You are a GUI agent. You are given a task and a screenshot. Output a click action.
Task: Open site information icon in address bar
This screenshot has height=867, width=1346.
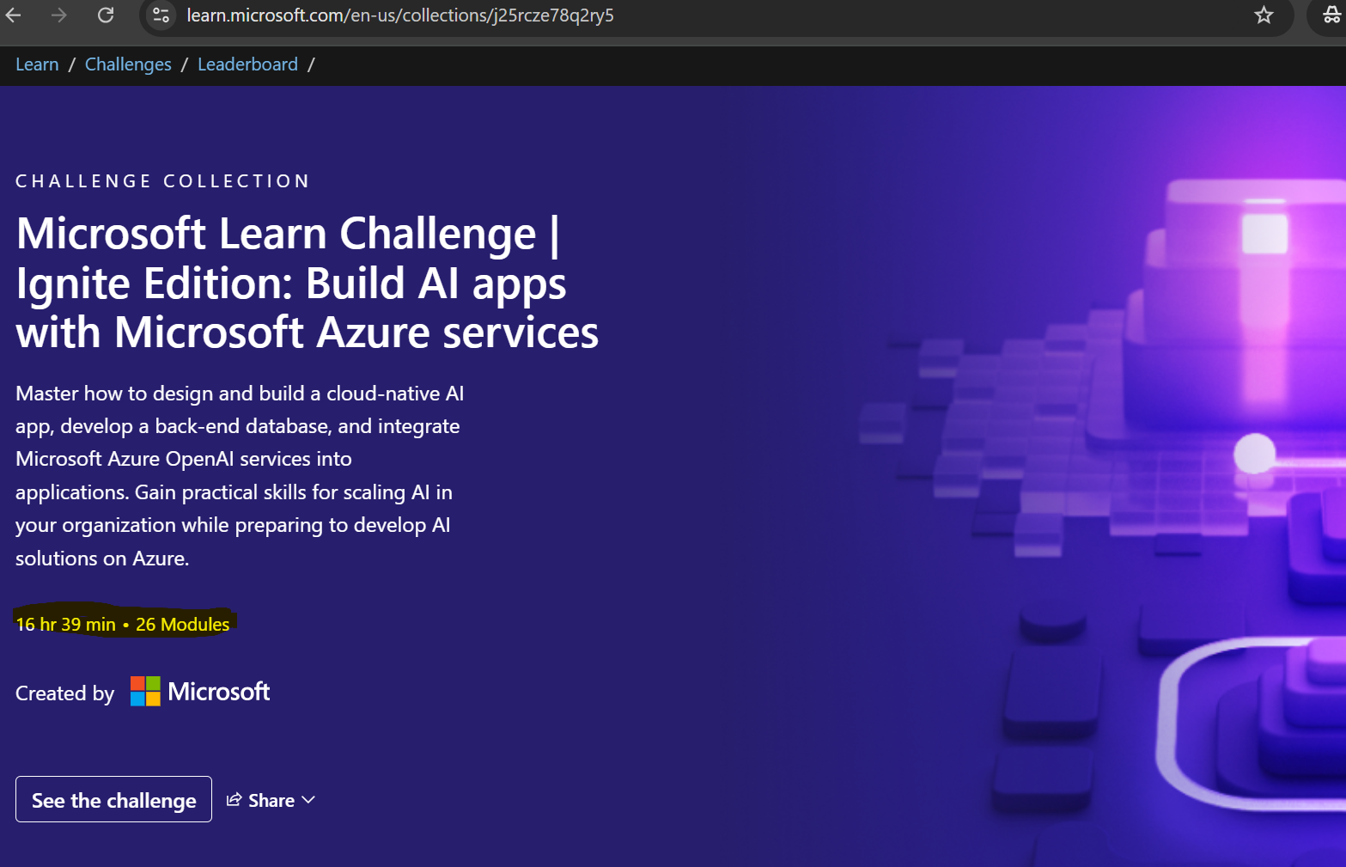click(x=161, y=15)
